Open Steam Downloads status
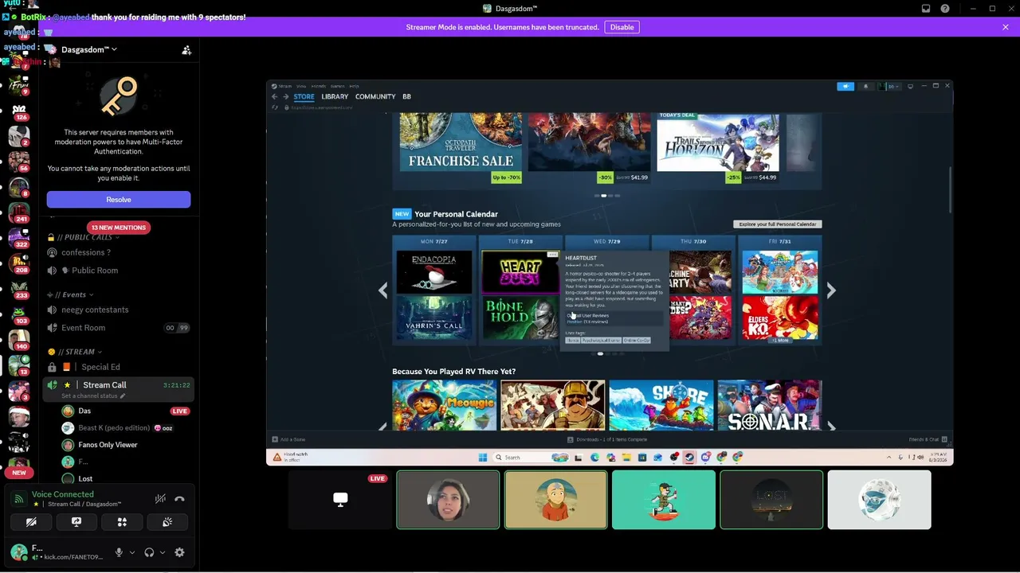Screen dimensions: 1020x573 tap(607, 439)
